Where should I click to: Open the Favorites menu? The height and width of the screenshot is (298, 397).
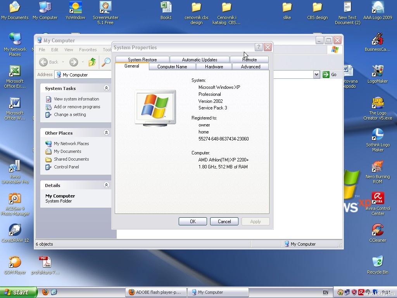88,50
